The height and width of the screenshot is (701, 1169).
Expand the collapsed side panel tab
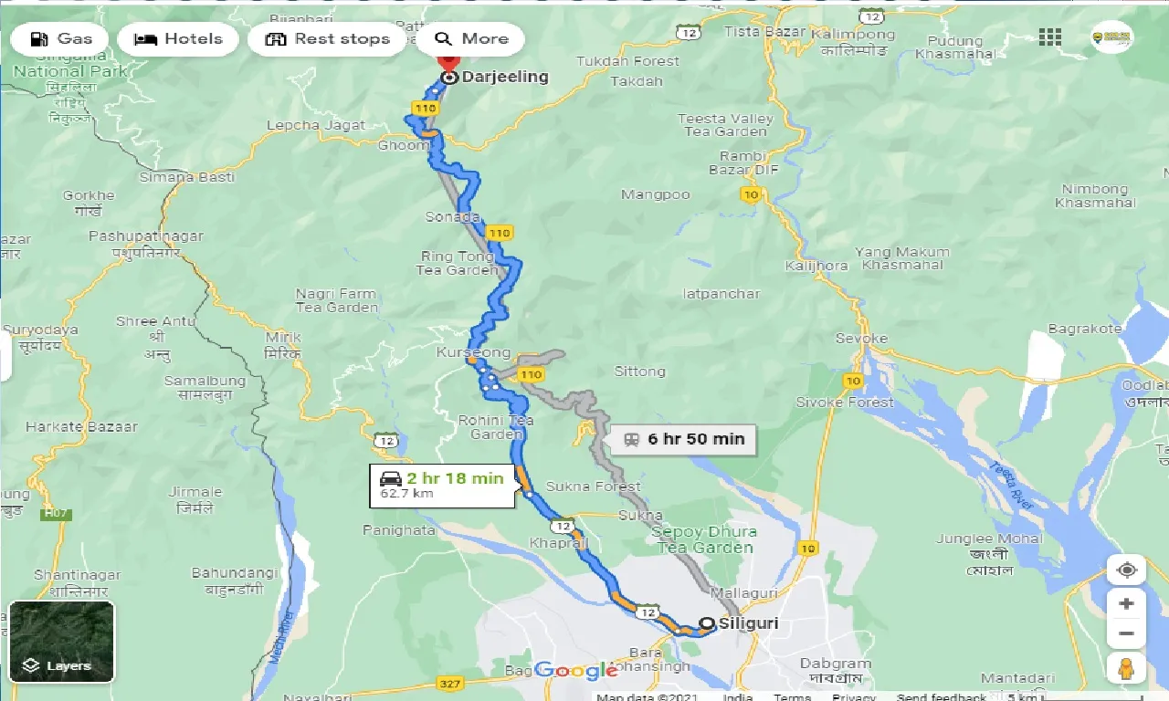pos(5,356)
